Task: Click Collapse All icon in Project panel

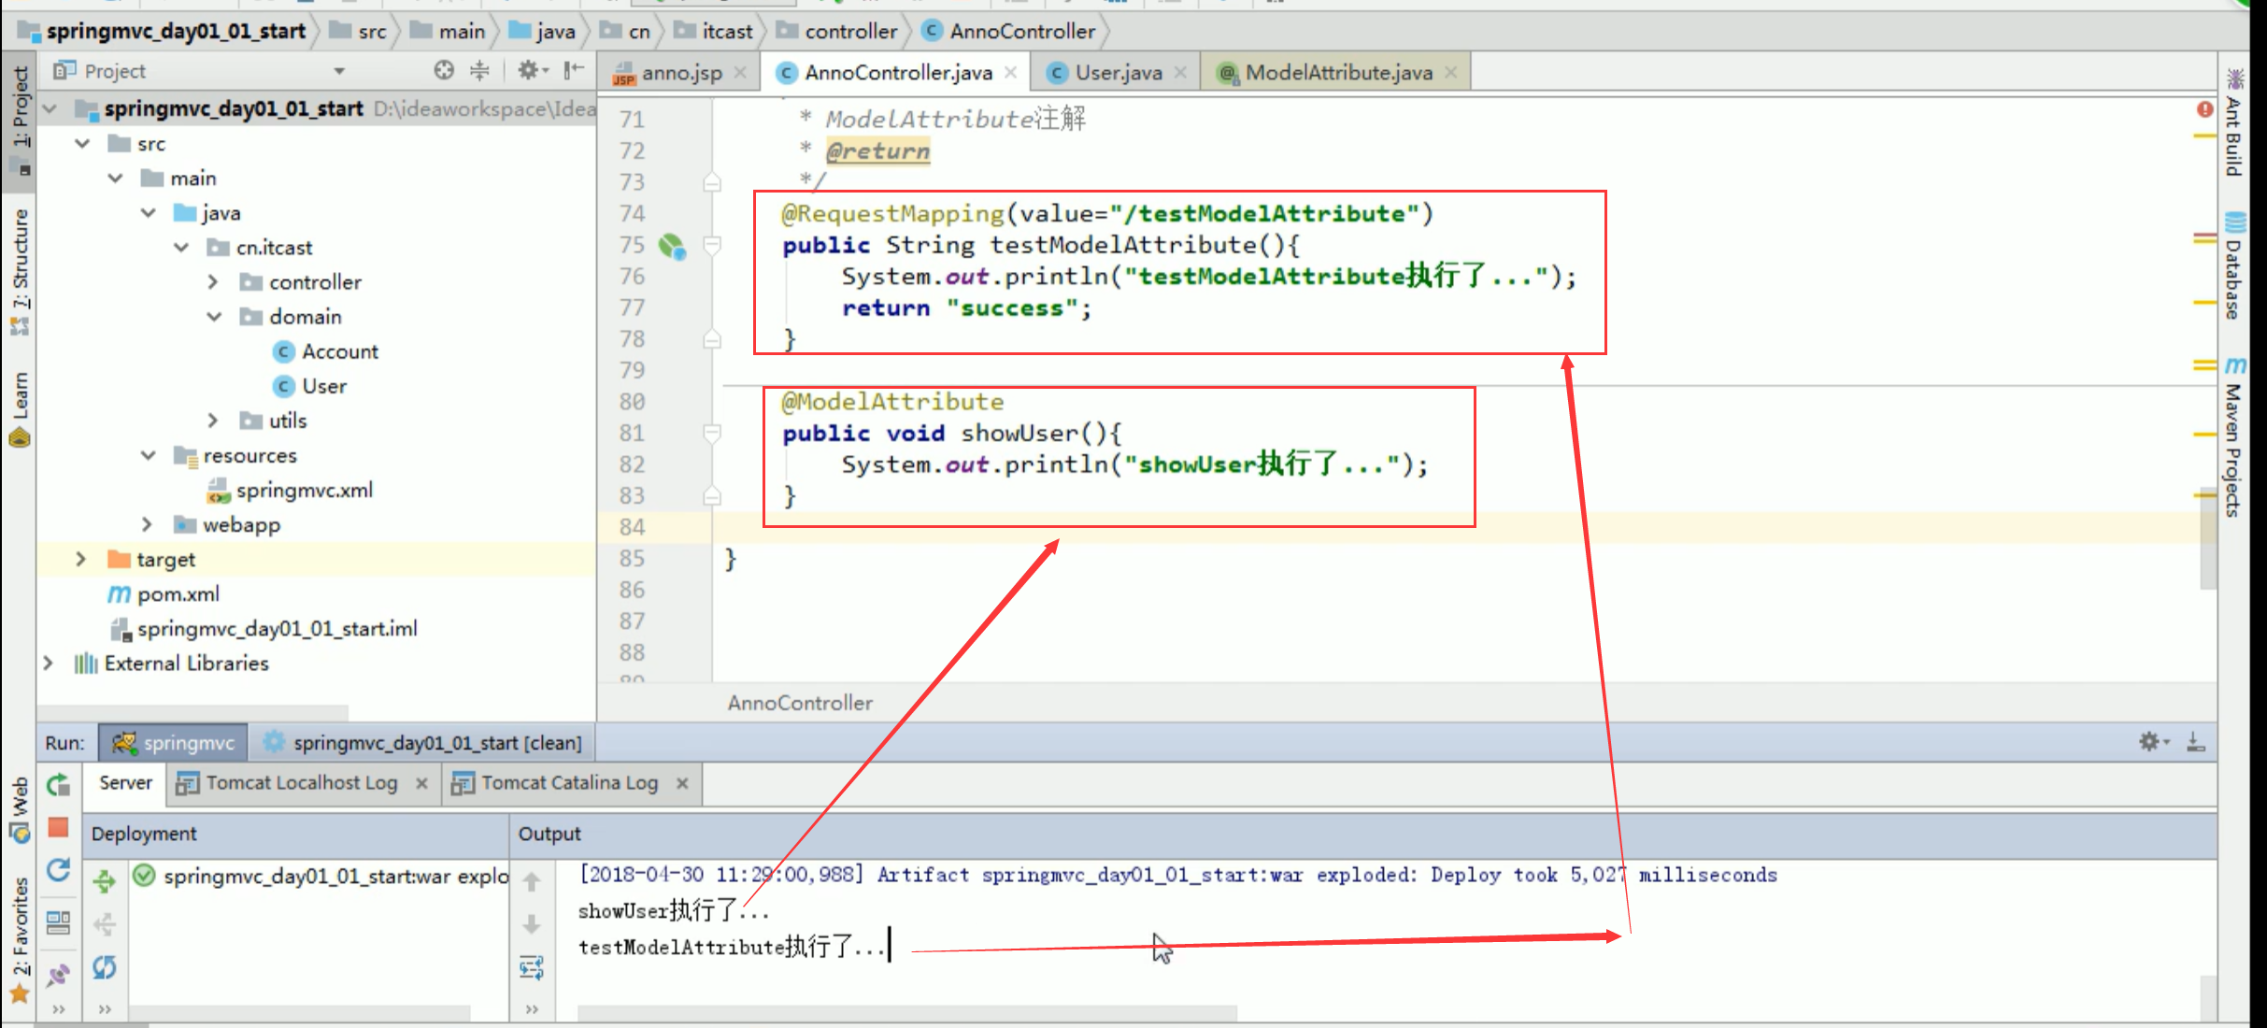Action: click(479, 70)
